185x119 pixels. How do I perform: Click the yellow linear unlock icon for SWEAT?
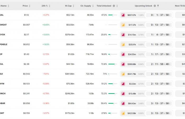123,25
